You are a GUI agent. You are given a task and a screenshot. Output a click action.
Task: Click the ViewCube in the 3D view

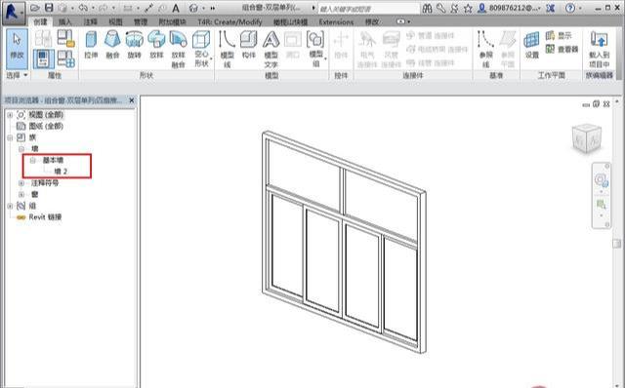pyautogui.click(x=586, y=138)
